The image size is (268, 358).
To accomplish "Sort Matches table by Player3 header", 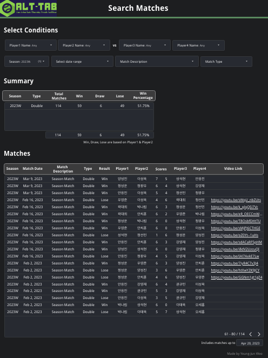I will tap(180, 169).
